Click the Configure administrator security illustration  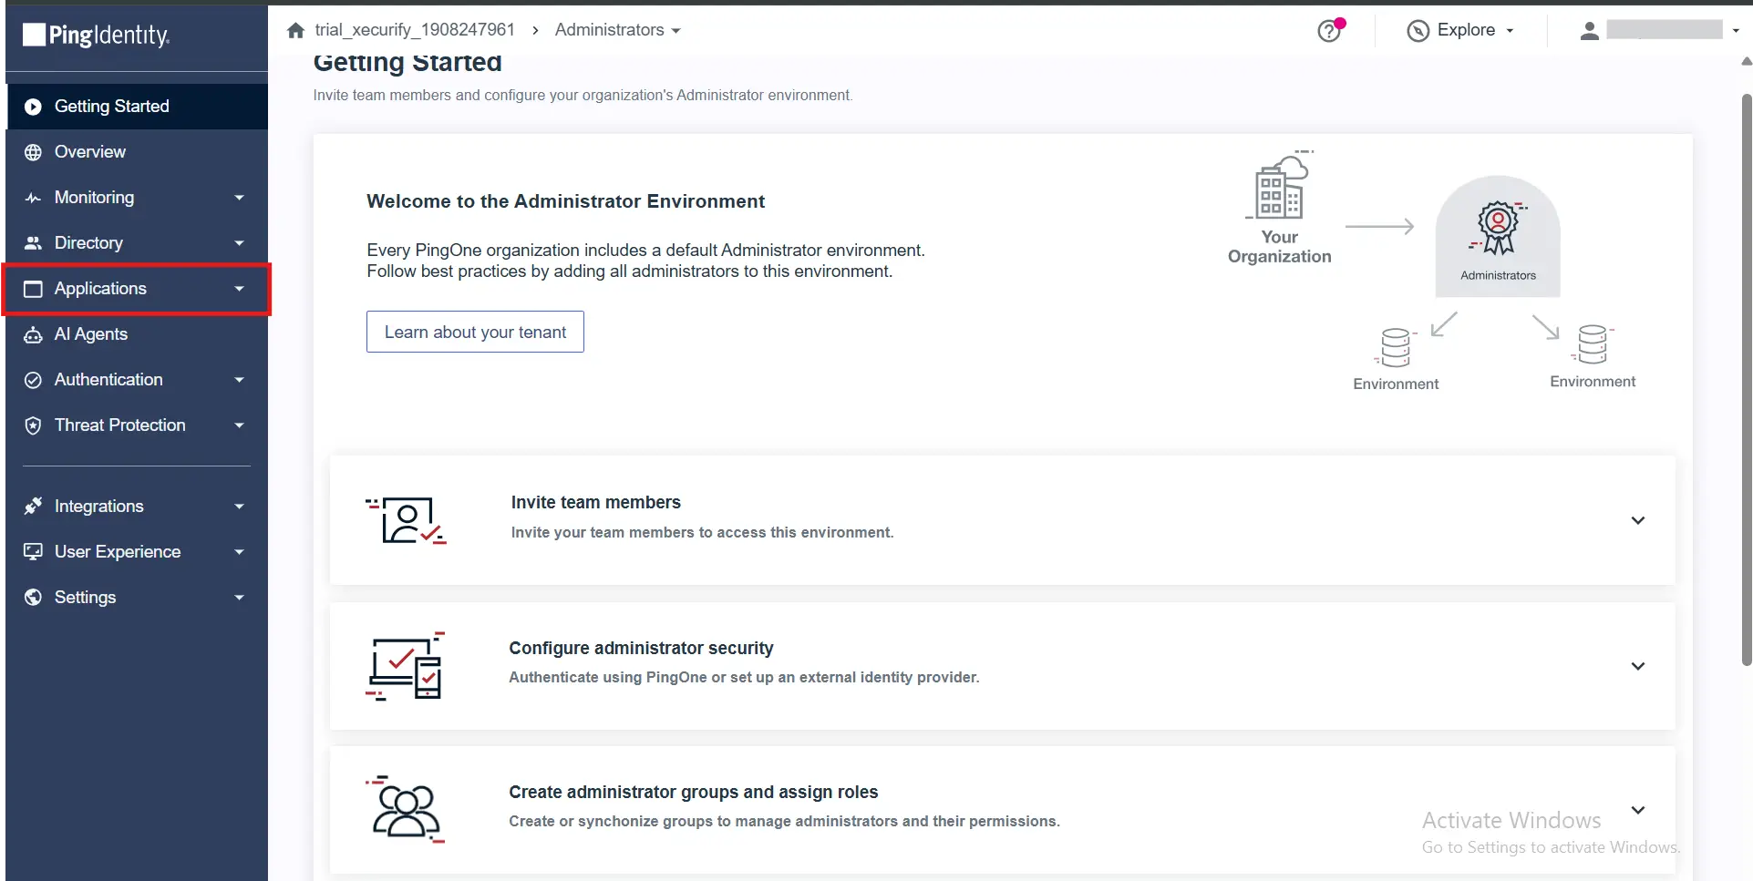coord(406,666)
